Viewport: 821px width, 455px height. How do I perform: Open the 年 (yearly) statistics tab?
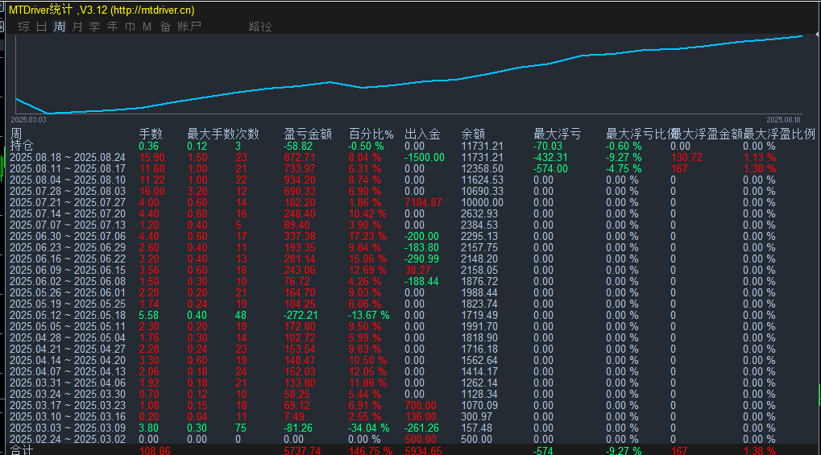click(x=112, y=27)
